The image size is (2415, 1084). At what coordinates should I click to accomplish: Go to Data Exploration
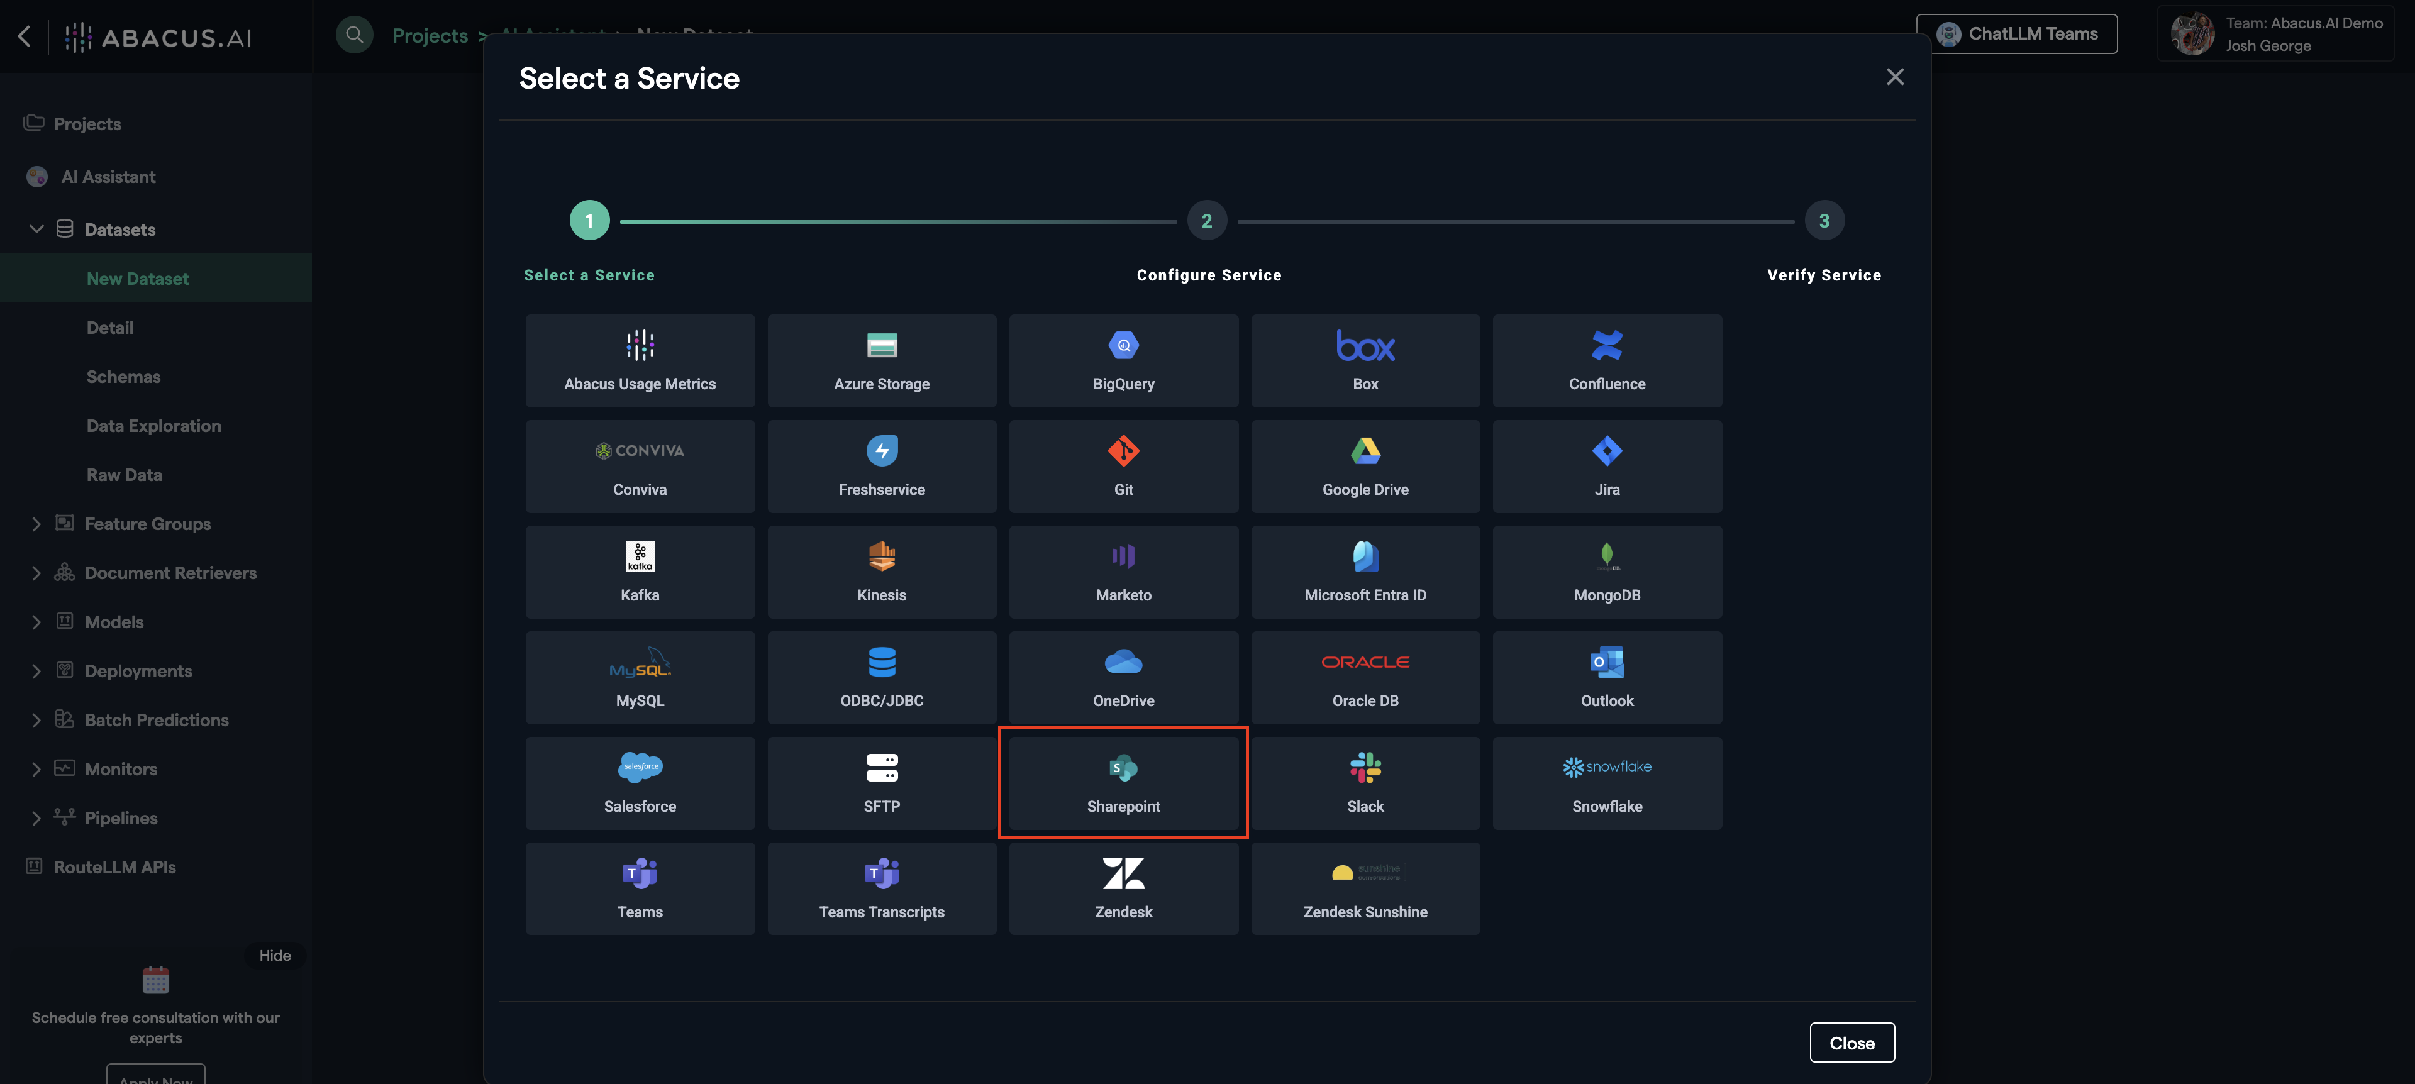(153, 424)
